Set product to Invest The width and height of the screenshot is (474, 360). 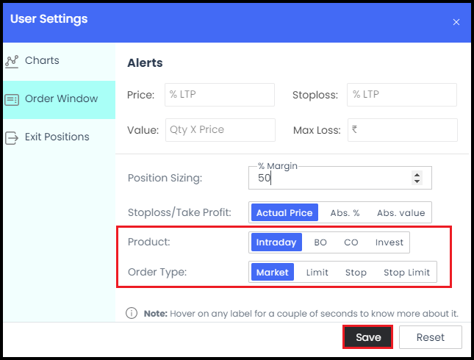pyautogui.click(x=389, y=242)
